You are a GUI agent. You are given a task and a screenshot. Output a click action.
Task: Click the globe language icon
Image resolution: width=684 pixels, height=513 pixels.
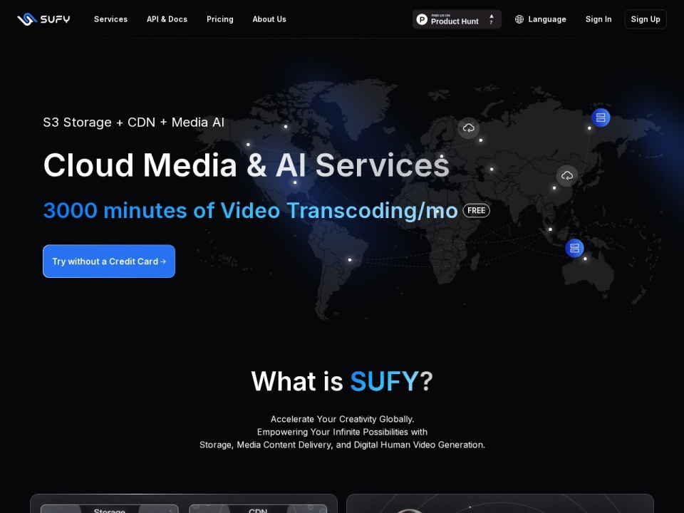point(519,19)
